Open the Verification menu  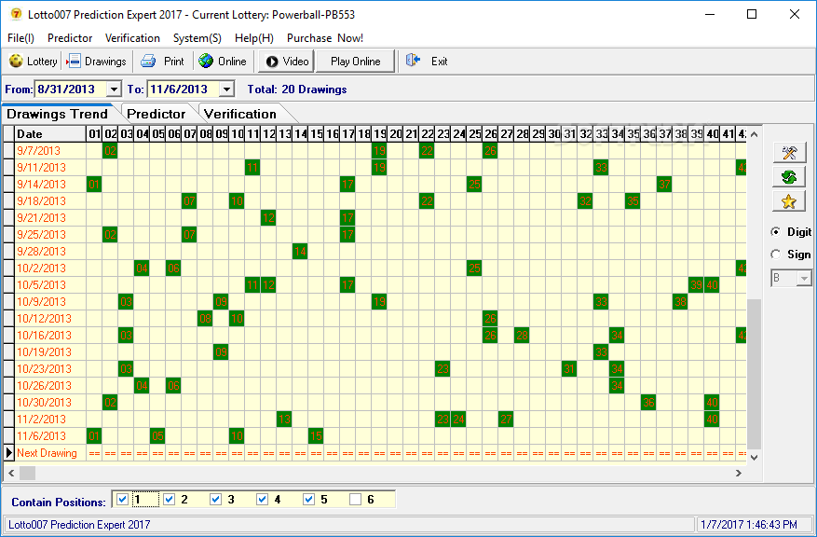[x=132, y=38]
